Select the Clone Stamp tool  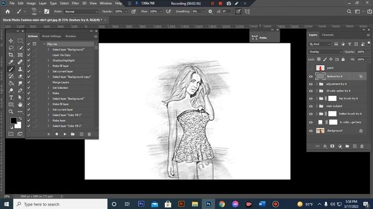point(20,69)
